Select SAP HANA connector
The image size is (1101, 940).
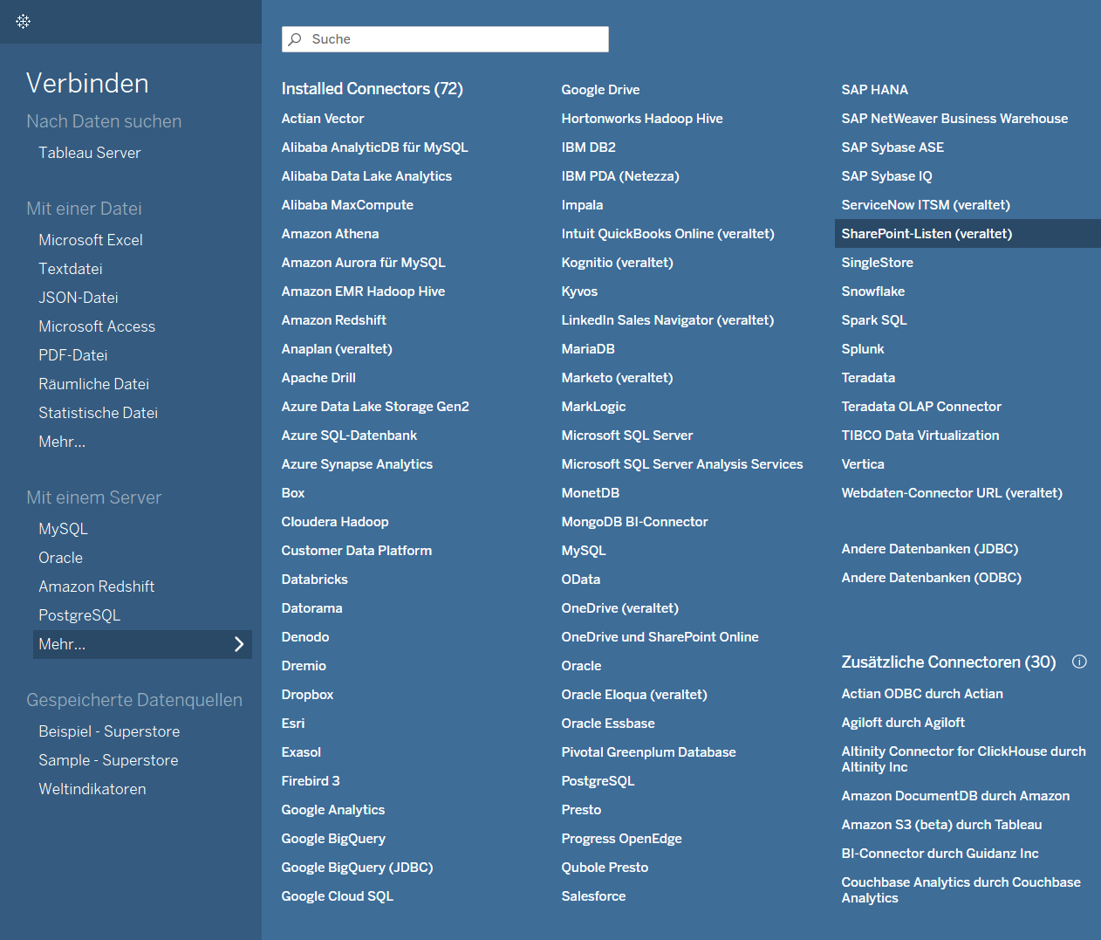tap(875, 90)
